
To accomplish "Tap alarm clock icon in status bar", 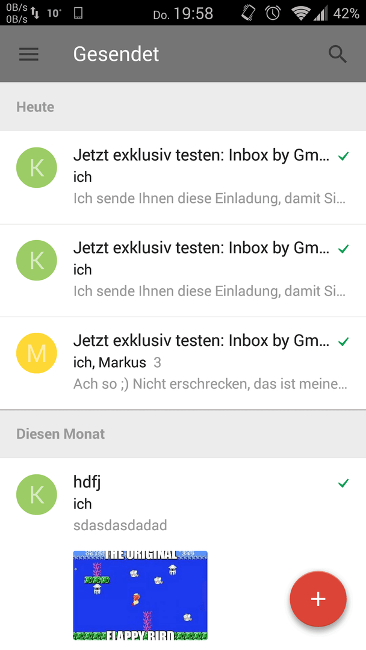I will click(x=273, y=13).
